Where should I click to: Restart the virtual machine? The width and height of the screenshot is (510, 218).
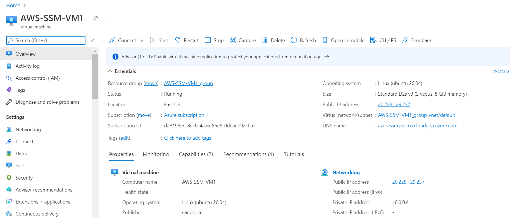(x=187, y=40)
